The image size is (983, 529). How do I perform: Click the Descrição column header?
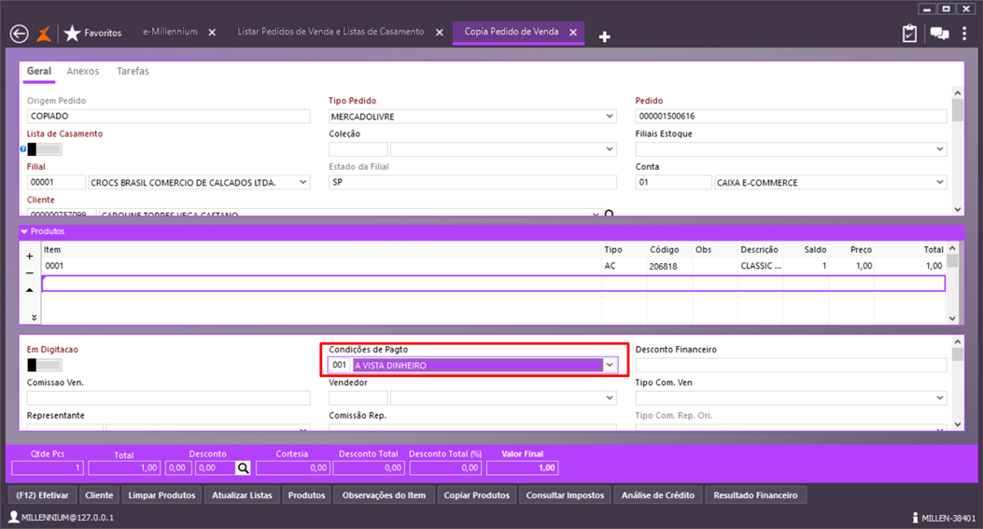tap(759, 249)
